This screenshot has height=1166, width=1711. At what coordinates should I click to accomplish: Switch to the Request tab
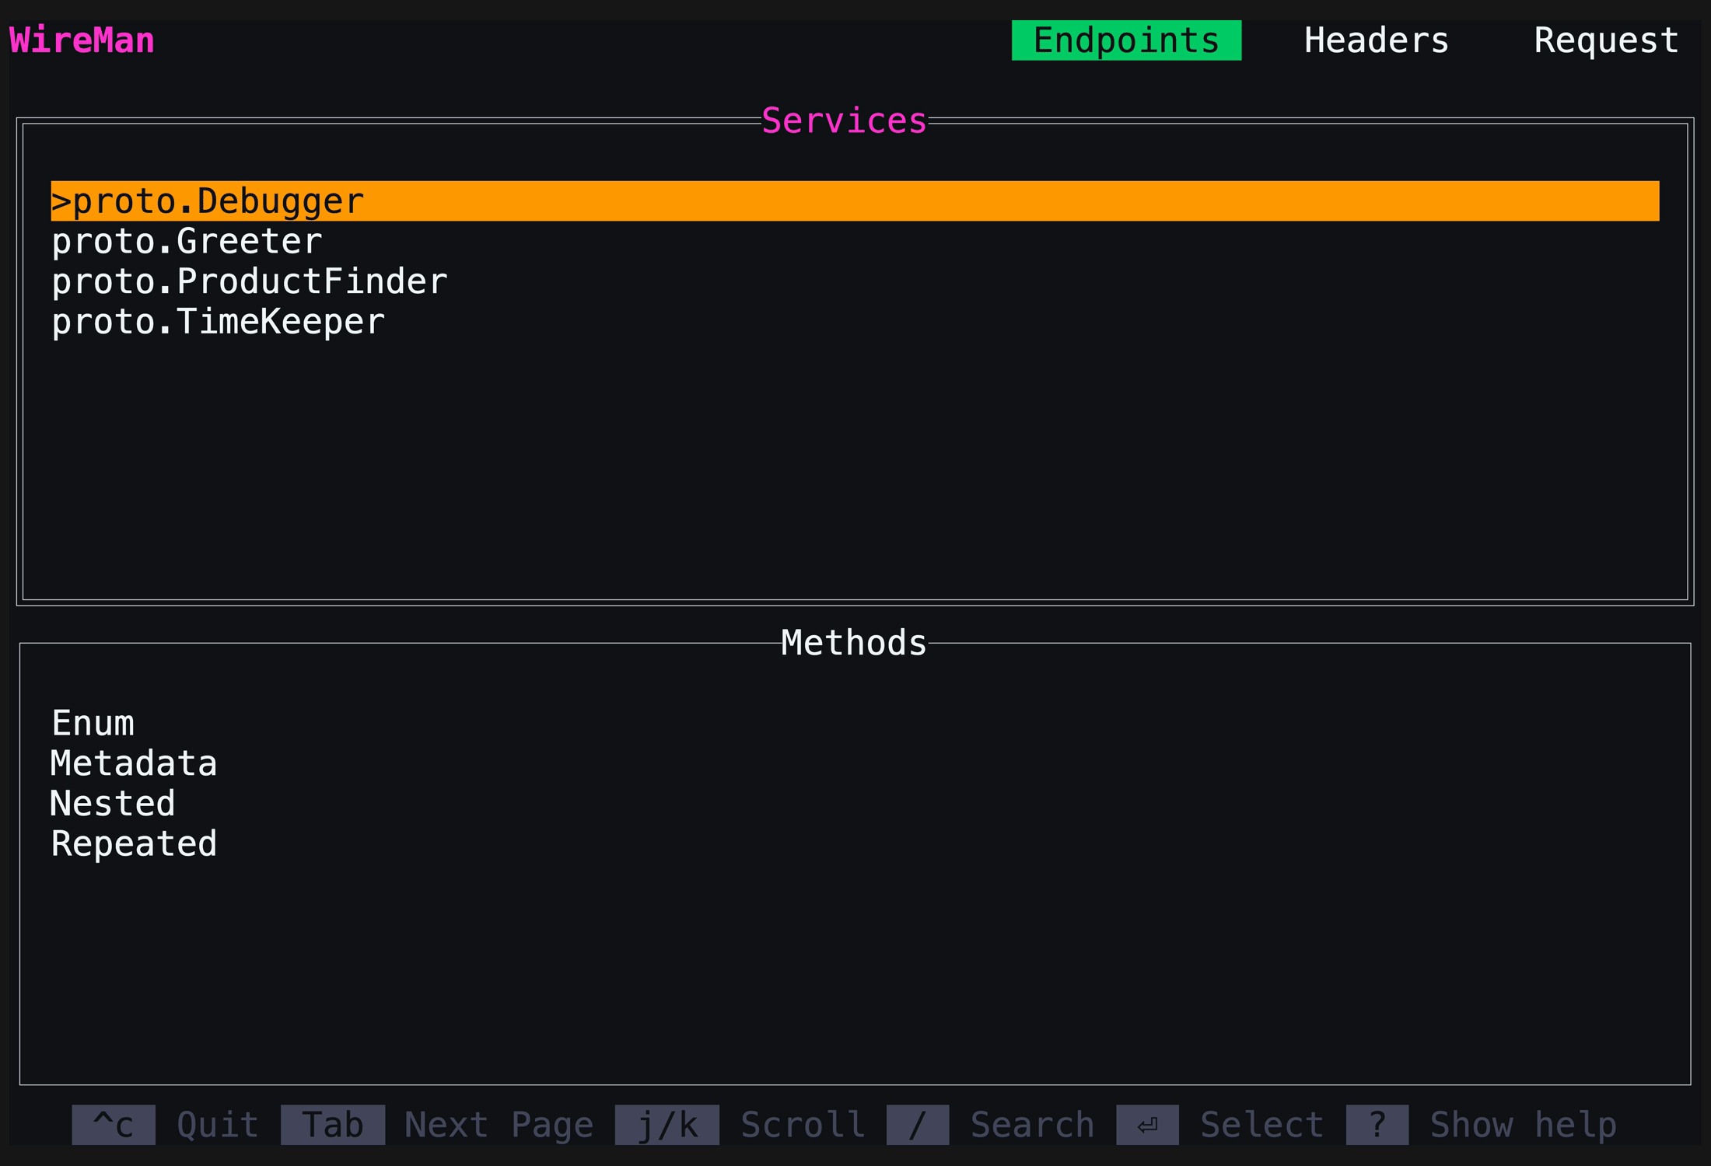point(1604,40)
